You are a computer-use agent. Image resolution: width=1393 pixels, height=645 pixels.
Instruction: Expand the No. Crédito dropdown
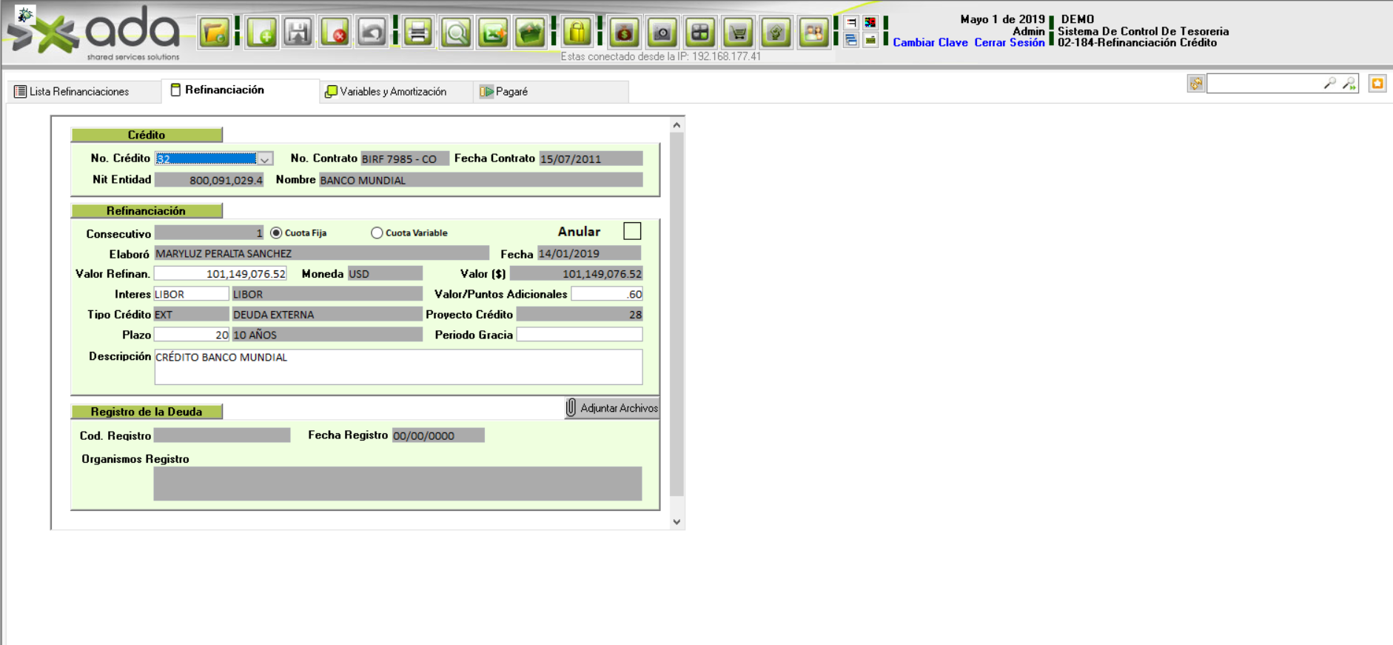(x=265, y=158)
